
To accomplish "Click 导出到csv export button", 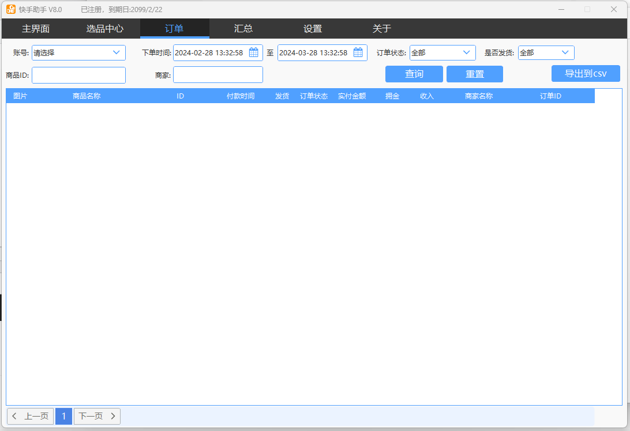I will (x=586, y=73).
